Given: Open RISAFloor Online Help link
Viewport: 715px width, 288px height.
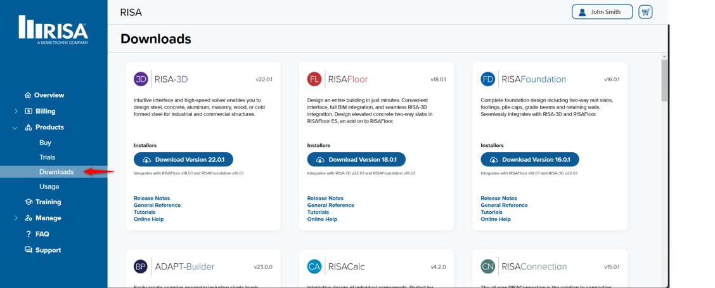Looking at the screenshot, I should pos(322,219).
